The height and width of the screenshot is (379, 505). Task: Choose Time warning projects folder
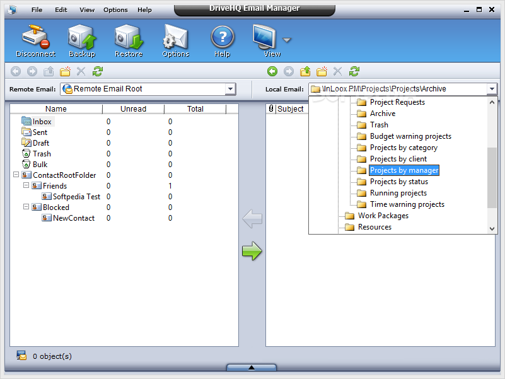coord(407,204)
